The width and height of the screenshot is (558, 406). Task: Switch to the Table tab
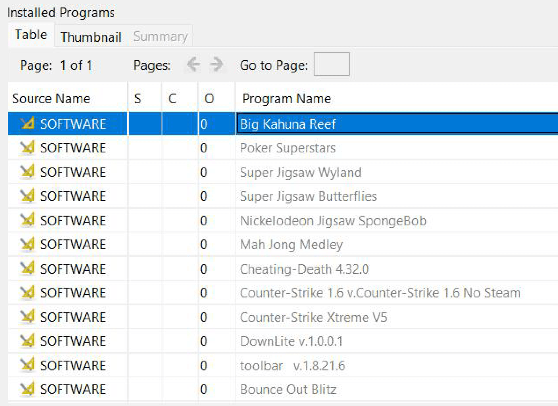pyautogui.click(x=31, y=35)
